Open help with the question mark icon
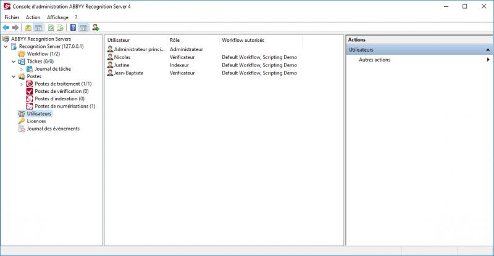 coord(73,28)
